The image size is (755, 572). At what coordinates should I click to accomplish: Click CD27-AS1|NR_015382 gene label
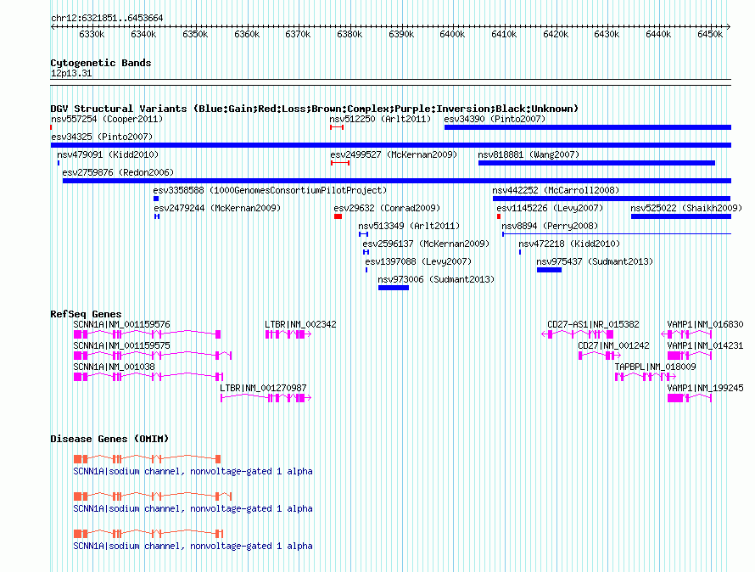(593, 325)
